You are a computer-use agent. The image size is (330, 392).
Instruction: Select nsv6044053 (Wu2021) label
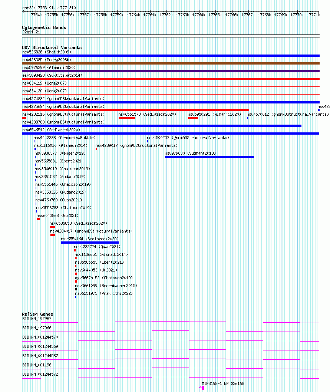point(96,270)
